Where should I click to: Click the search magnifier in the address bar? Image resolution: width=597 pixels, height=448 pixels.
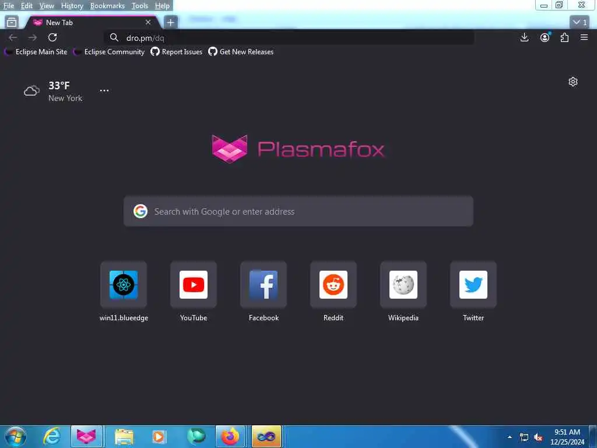[114, 37]
